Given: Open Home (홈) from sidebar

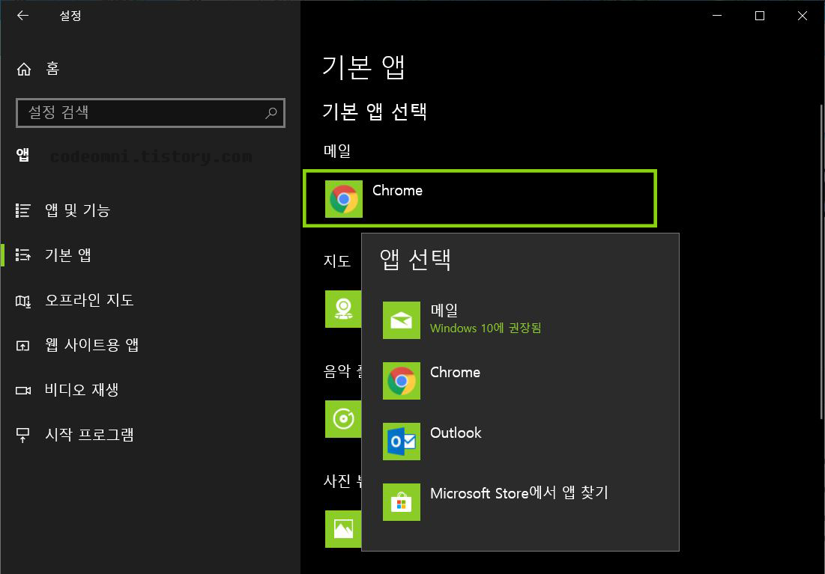Looking at the screenshot, I should pos(38,69).
